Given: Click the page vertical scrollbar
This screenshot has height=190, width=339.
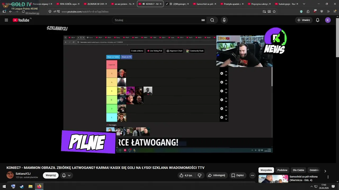Looking at the screenshot, I should [x=337, y=37].
